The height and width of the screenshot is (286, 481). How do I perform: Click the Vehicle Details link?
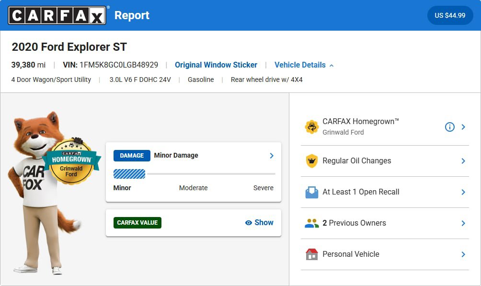[300, 65]
